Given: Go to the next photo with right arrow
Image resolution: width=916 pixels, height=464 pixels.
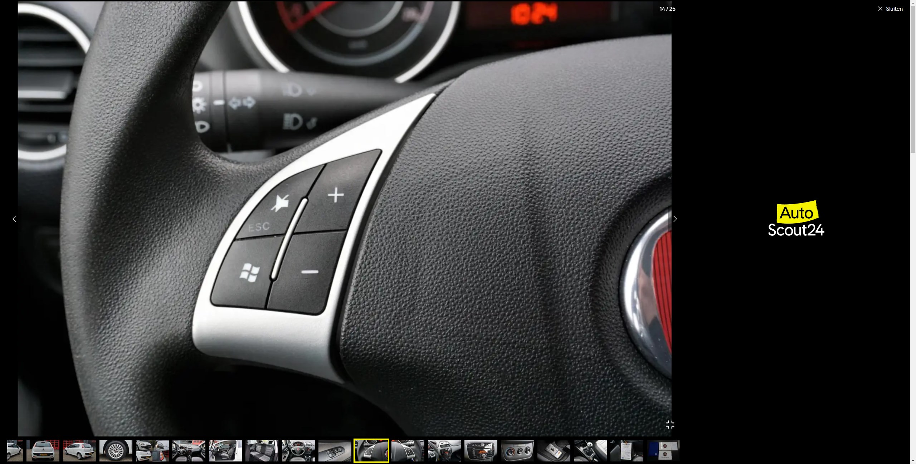Looking at the screenshot, I should point(675,219).
